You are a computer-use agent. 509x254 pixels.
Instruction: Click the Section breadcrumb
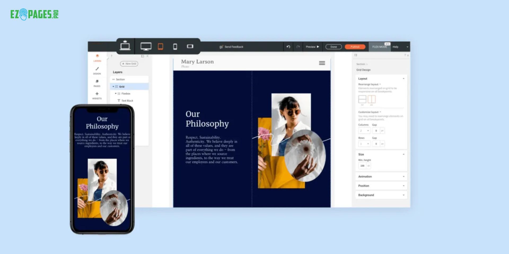361,64
